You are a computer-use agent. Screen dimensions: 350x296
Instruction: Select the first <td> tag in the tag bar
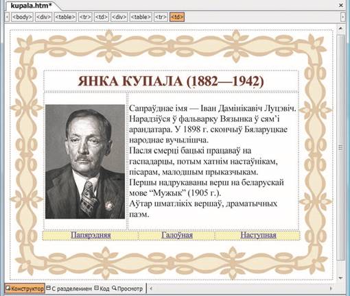[102, 17]
